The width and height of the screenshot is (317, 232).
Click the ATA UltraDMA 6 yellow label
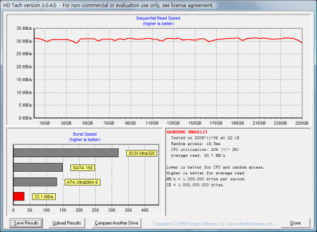(x=82, y=183)
